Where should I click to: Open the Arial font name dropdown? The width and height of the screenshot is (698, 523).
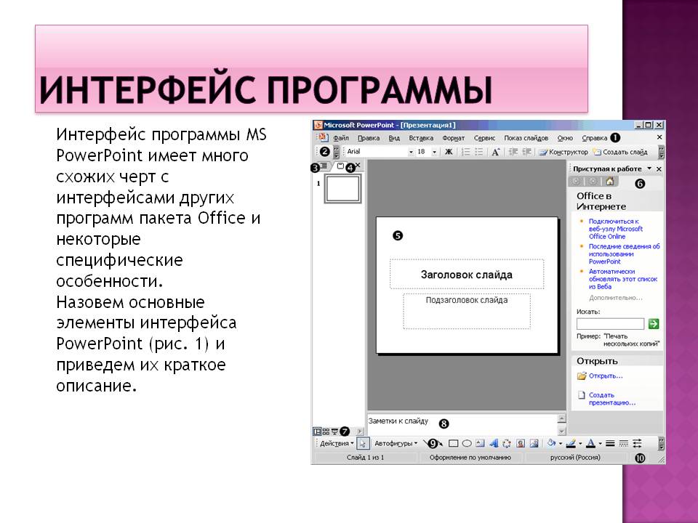411,152
